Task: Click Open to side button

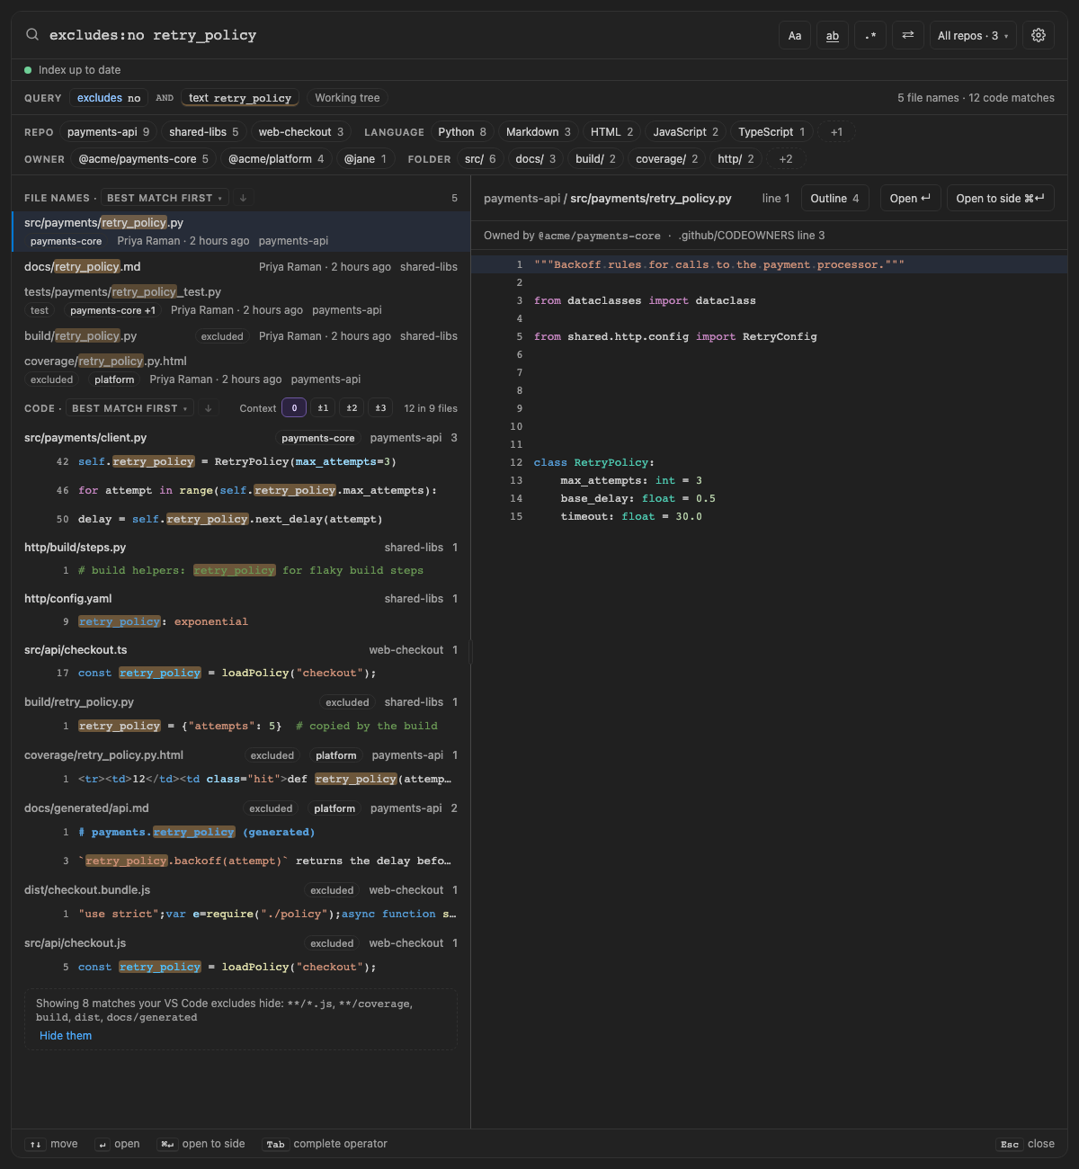Action: pyautogui.click(x=1000, y=198)
